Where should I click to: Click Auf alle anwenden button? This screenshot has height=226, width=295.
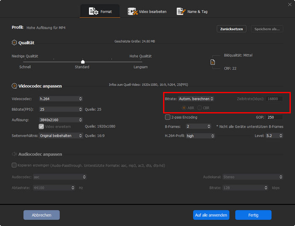211,215
